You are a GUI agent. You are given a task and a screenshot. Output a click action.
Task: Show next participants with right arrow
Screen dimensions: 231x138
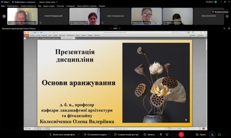[227, 16]
